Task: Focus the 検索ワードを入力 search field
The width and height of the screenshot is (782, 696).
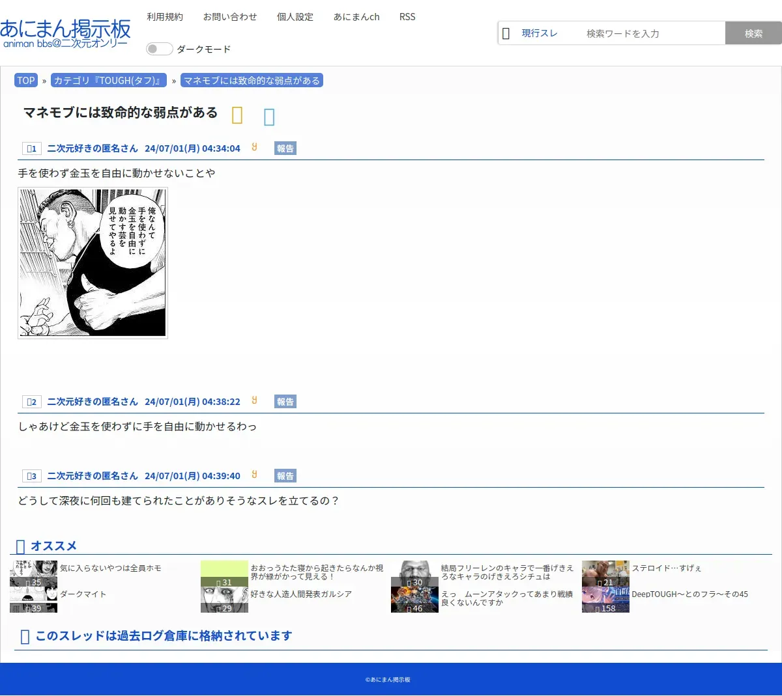Action: (x=654, y=33)
